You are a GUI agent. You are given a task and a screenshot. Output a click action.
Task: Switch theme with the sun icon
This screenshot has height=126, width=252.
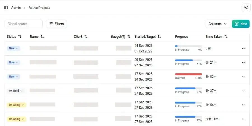(x=246, y=8)
